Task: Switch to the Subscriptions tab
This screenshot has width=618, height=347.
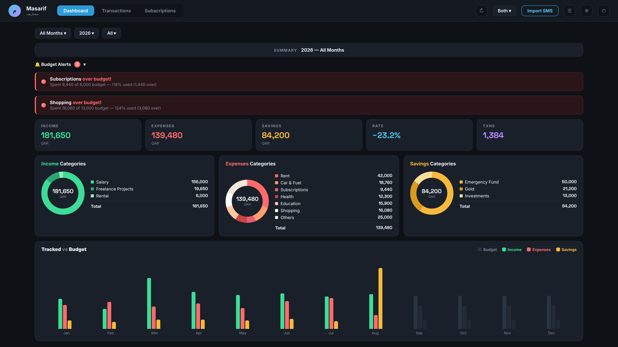Action: pos(160,11)
